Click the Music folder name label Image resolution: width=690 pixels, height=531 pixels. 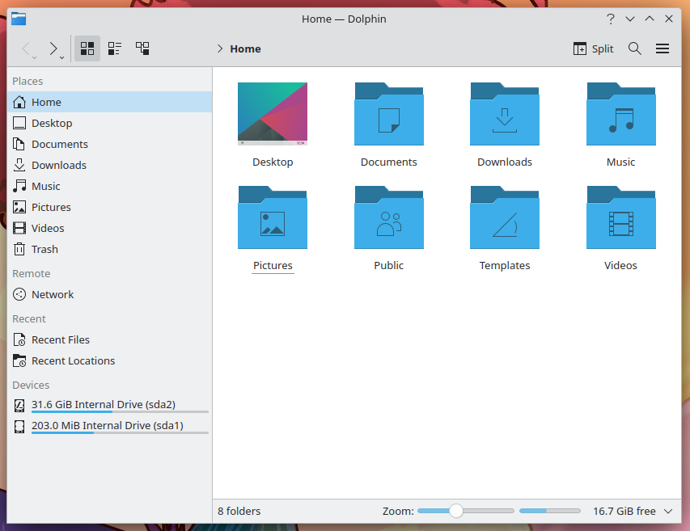(620, 162)
